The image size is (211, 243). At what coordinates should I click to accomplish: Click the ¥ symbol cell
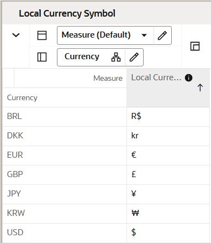point(168,194)
